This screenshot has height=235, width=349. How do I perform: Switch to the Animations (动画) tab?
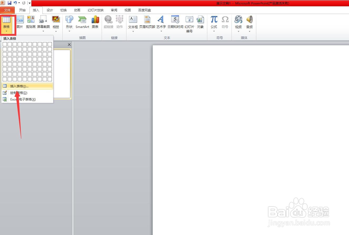(x=77, y=10)
